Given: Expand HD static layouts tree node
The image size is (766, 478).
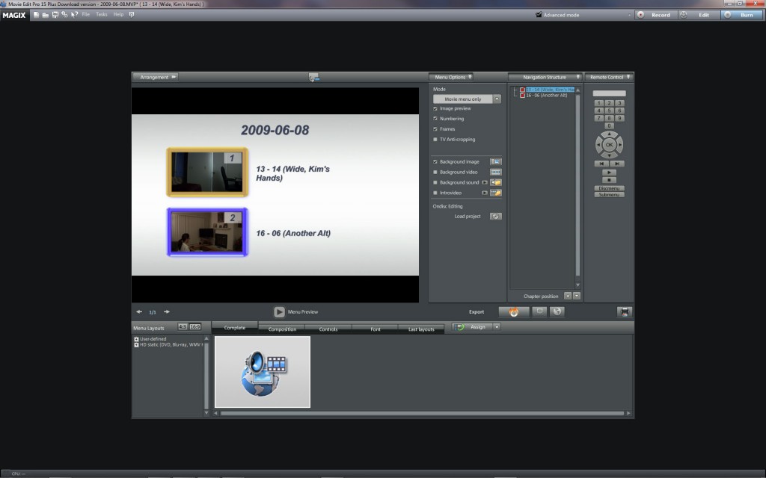Looking at the screenshot, I should coord(136,345).
